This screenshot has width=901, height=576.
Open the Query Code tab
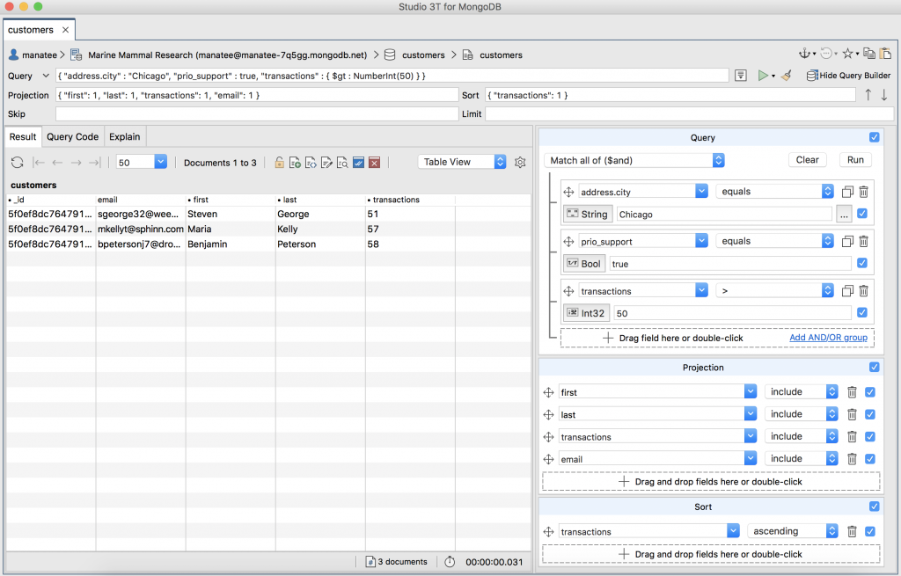coord(72,136)
